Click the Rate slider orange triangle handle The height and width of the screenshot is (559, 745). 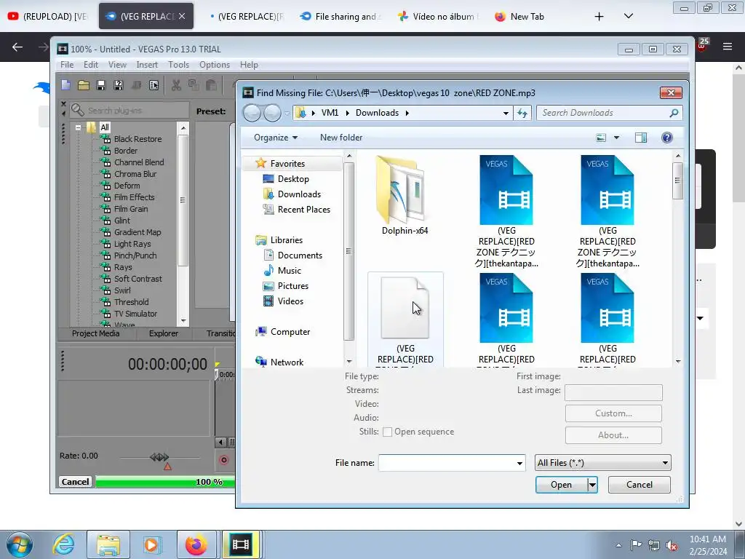(x=167, y=467)
